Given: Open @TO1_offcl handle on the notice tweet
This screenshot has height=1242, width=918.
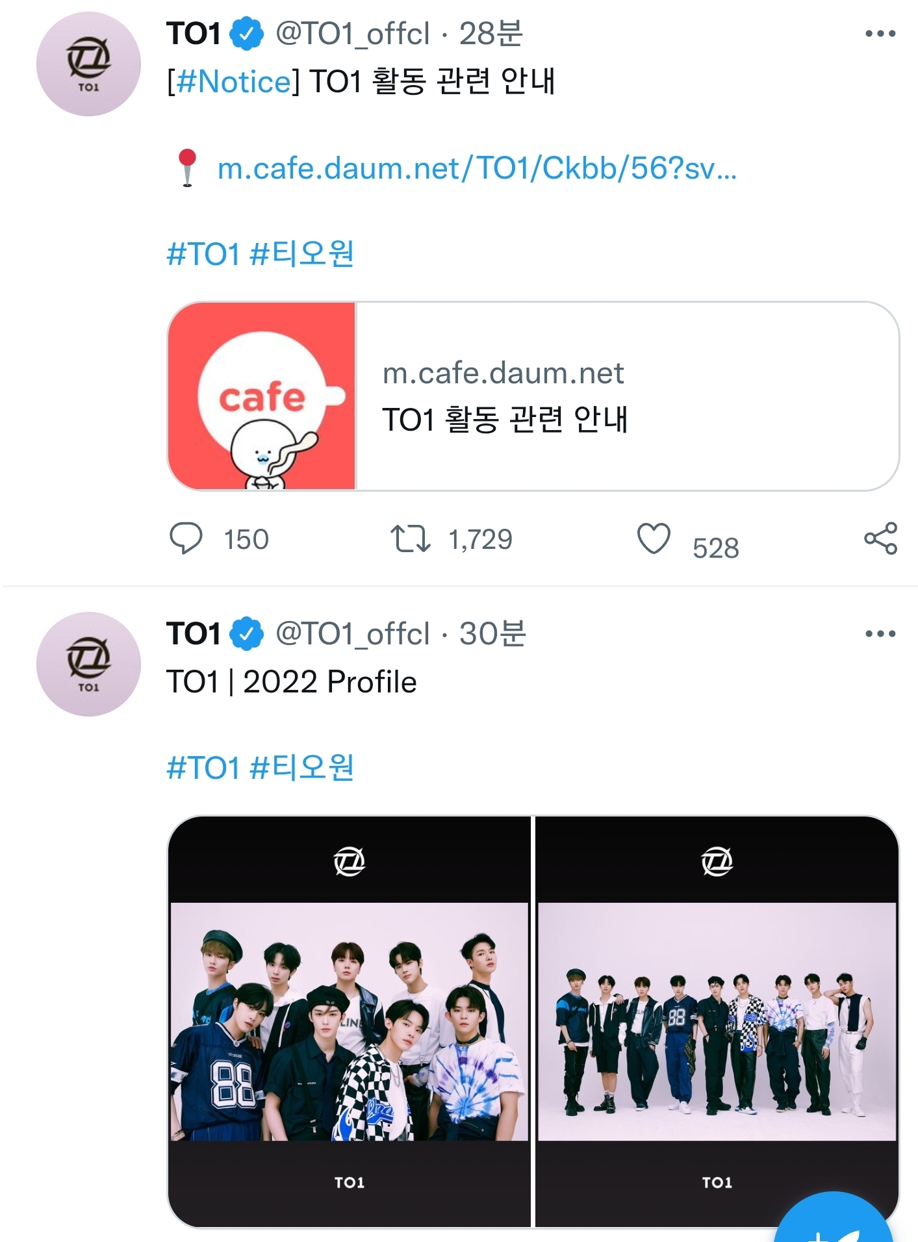Looking at the screenshot, I should 353,34.
